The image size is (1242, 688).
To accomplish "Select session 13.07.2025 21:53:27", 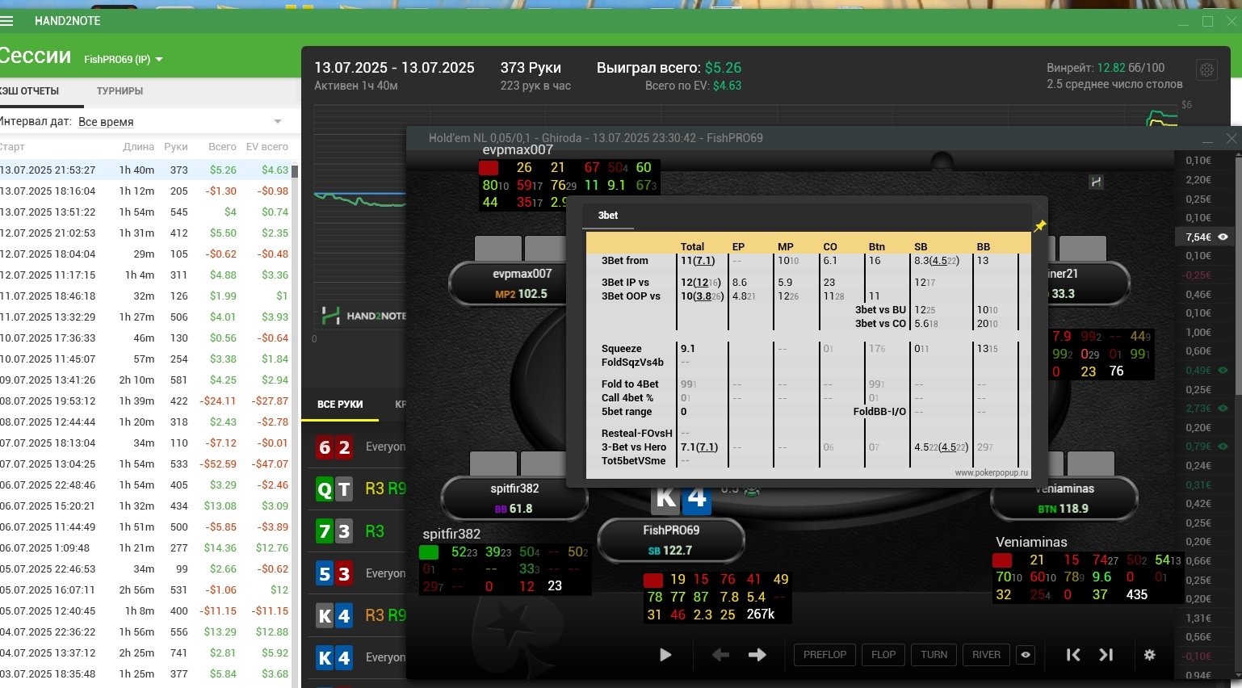I will (145, 170).
